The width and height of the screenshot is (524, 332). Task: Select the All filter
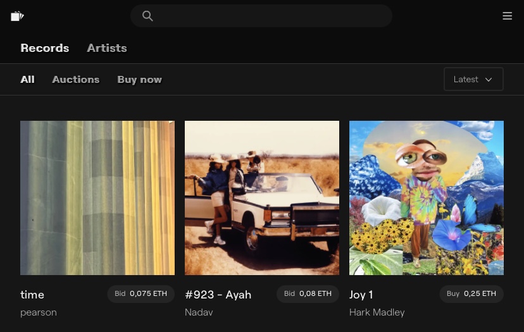[27, 80]
